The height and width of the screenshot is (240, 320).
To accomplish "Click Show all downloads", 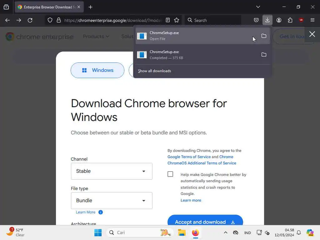I will tap(154, 71).
